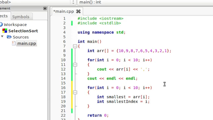
Task: Click line number 22 in the gutter
Action: 63,115
